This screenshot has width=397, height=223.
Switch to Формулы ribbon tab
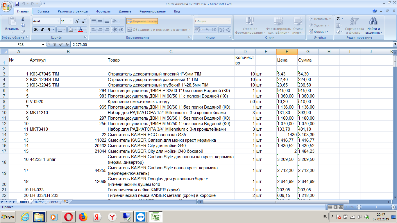click(x=103, y=11)
